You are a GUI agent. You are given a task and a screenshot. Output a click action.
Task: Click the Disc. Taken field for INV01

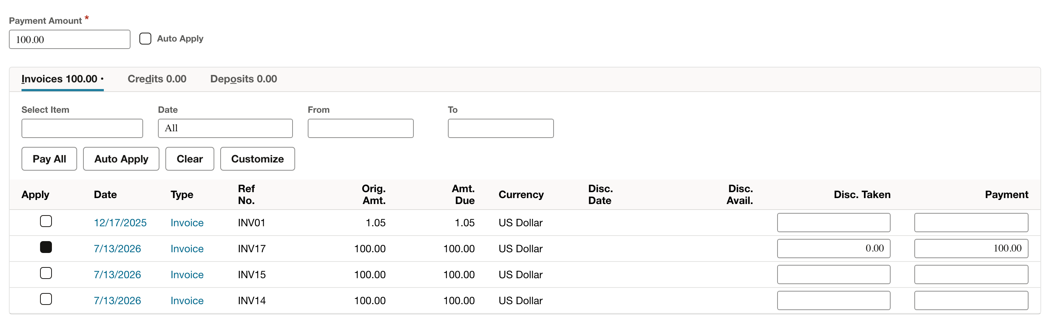[x=834, y=223]
